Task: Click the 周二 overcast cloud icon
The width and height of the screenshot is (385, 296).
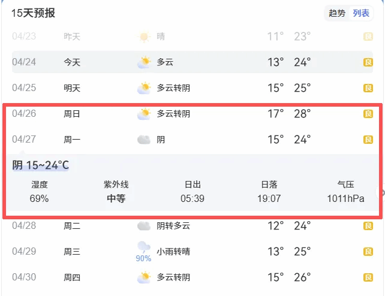Action: pos(144,226)
